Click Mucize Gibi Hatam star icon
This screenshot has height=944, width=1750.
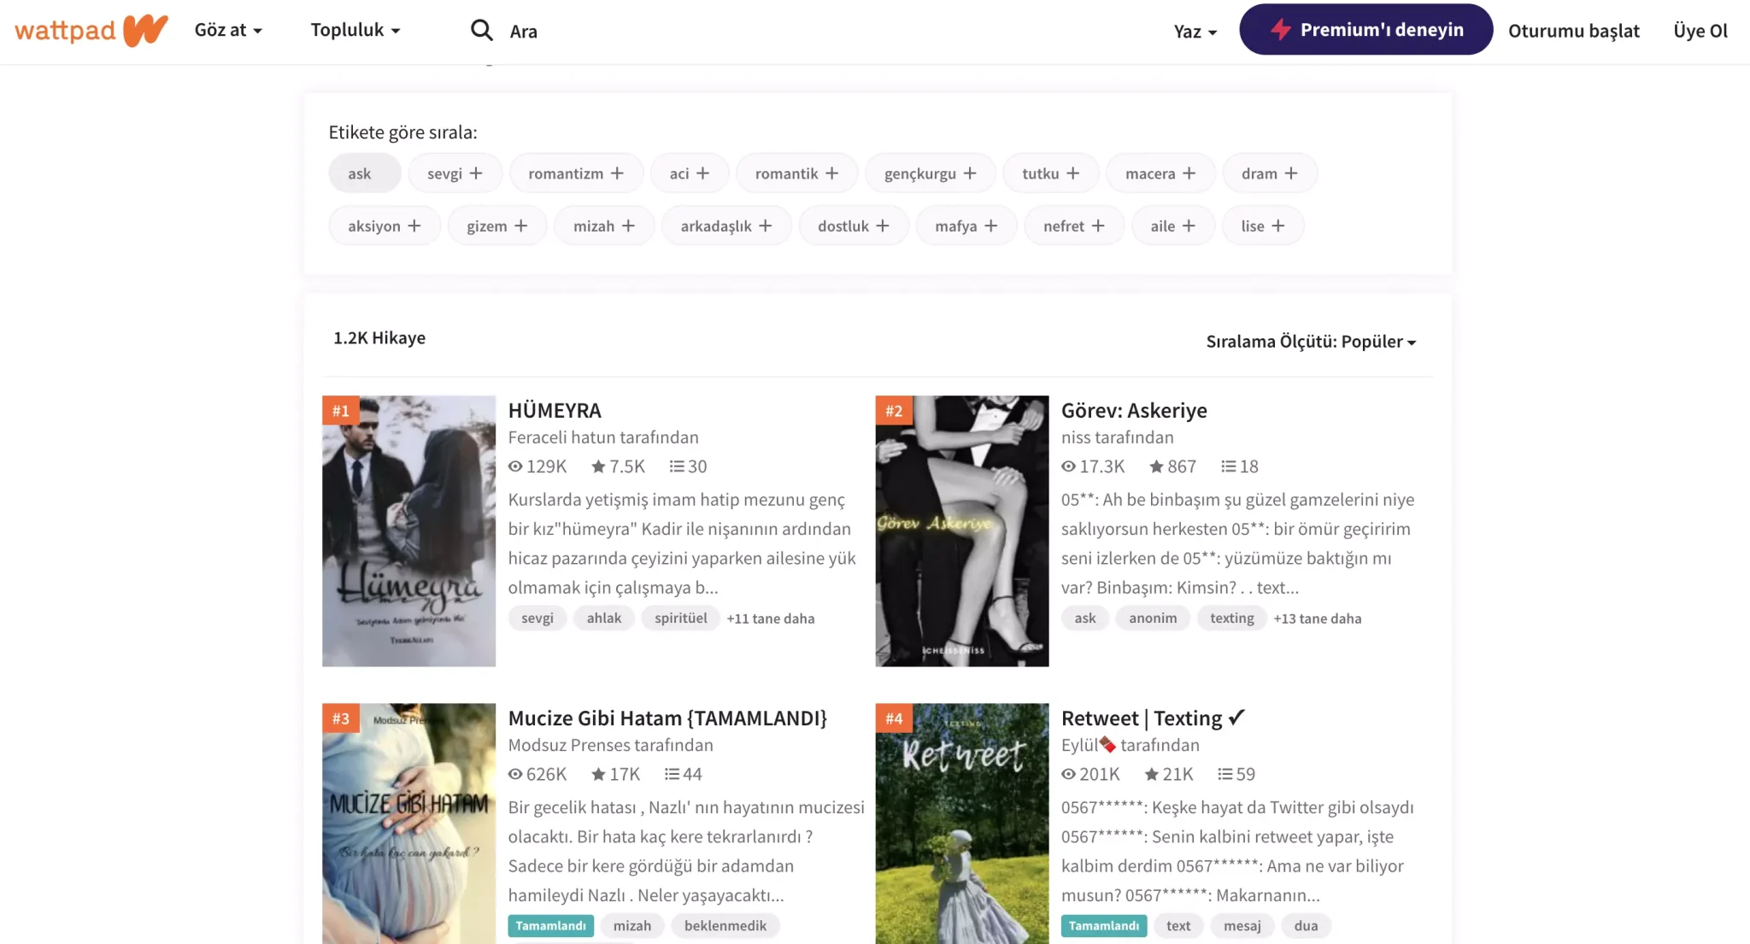click(598, 774)
